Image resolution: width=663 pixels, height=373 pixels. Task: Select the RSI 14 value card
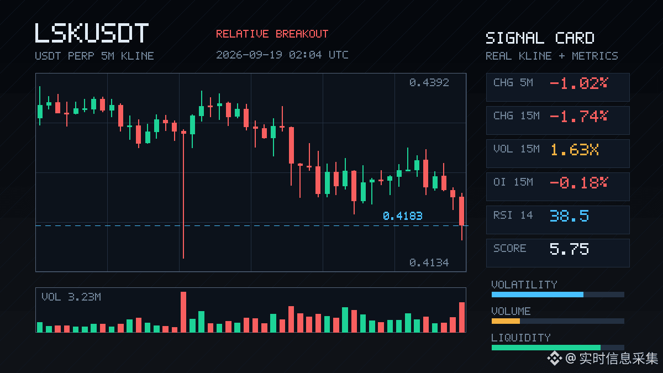click(x=557, y=220)
